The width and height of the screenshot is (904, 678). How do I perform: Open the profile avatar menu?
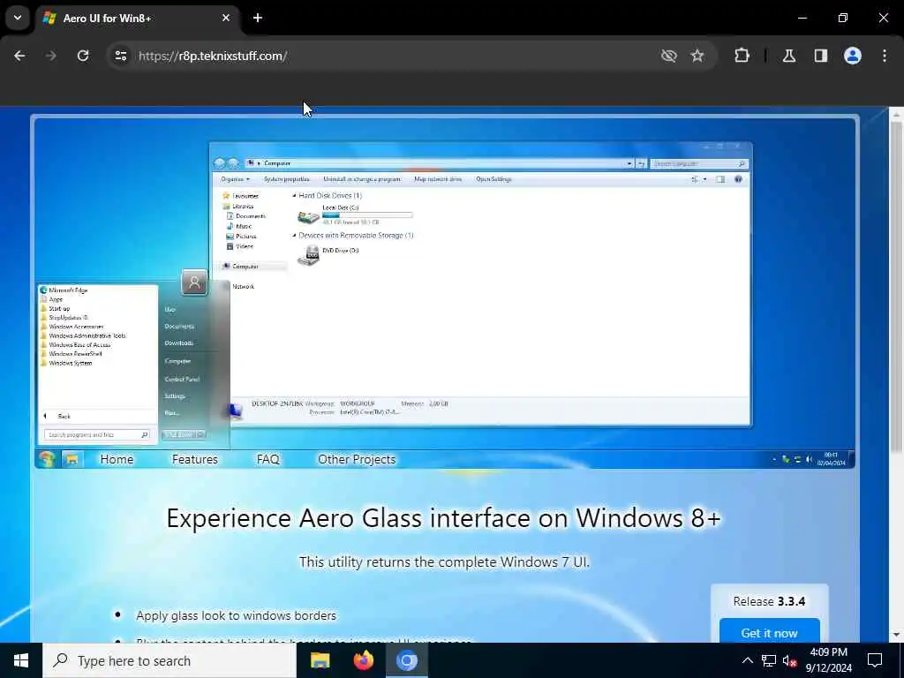(853, 56)
